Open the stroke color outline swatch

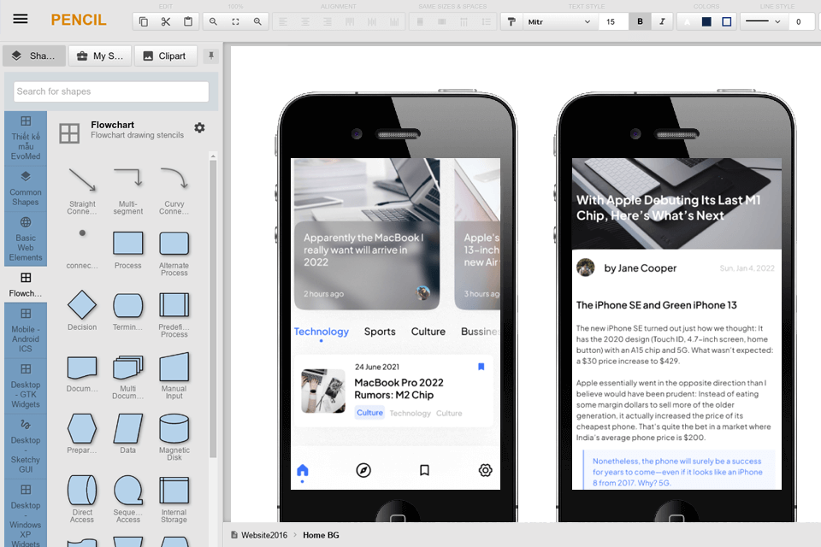(x=727, y=21)
